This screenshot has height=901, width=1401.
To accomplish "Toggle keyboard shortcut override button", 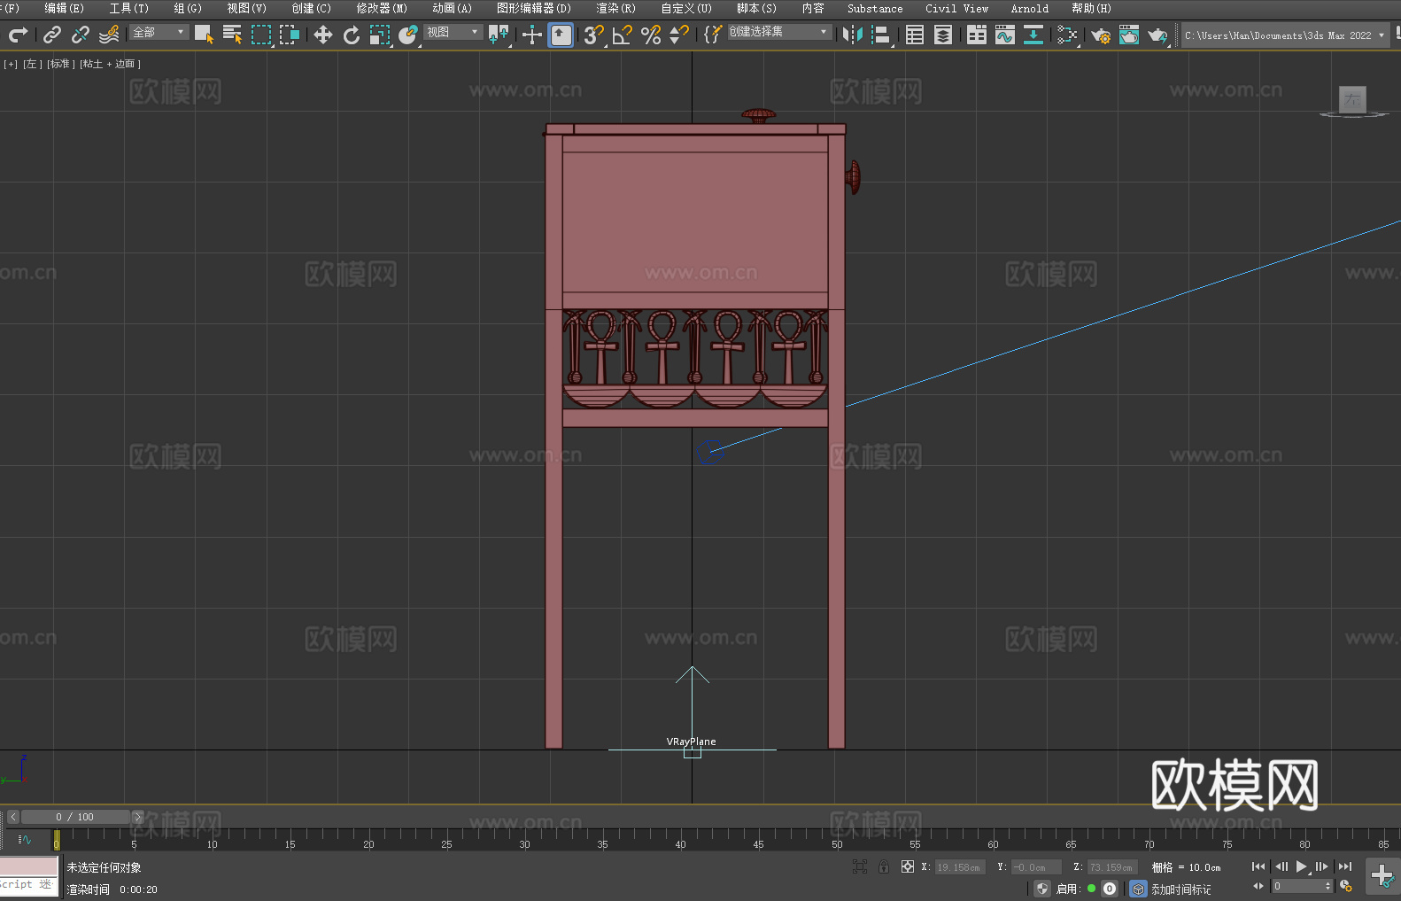I will point(561,35).
